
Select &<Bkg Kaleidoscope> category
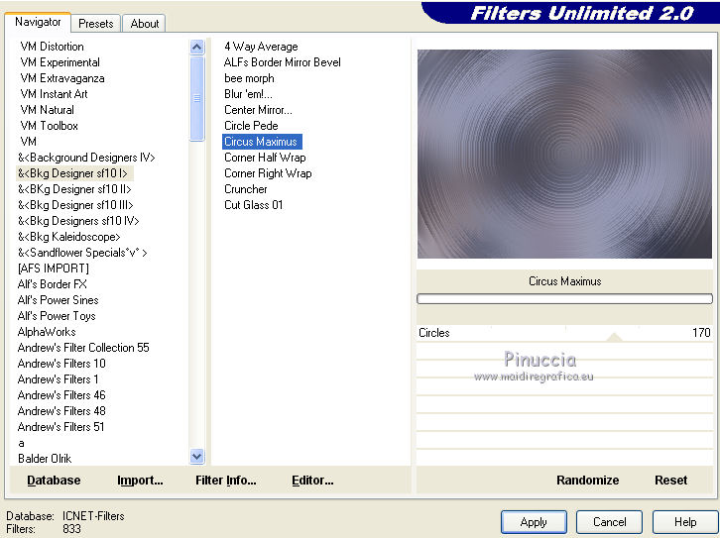coord(68,237)
